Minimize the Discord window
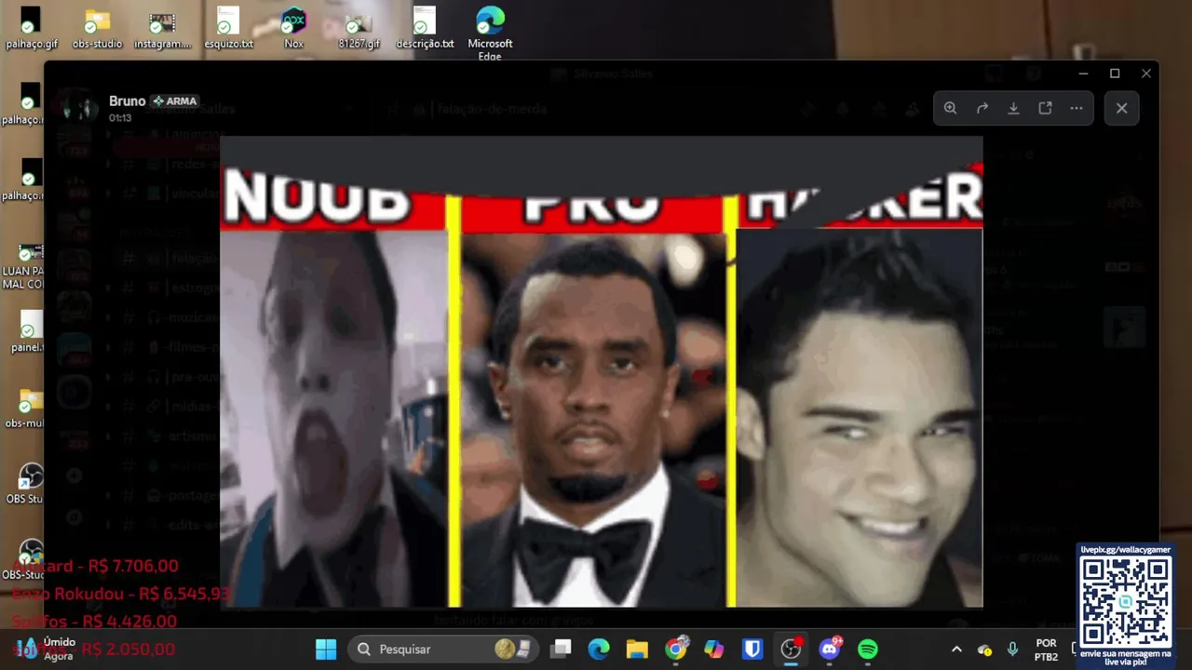Screen dimensions: 1192x670 (1083, 74)
